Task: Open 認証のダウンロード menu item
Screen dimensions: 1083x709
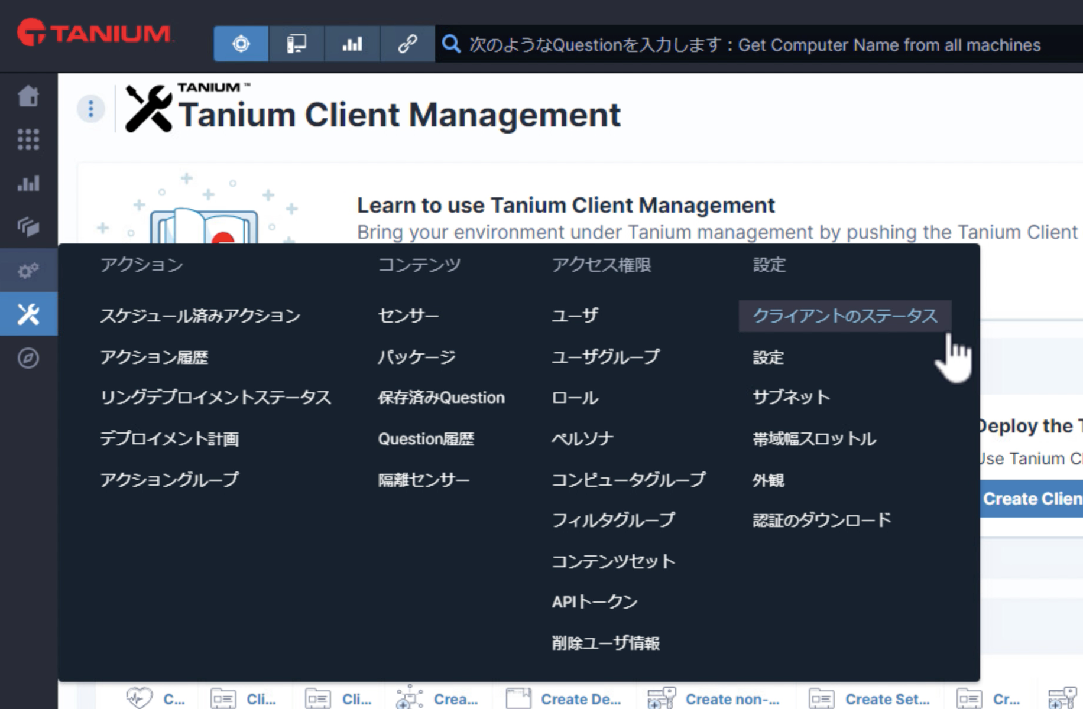Action: click(x=822, y=521)
